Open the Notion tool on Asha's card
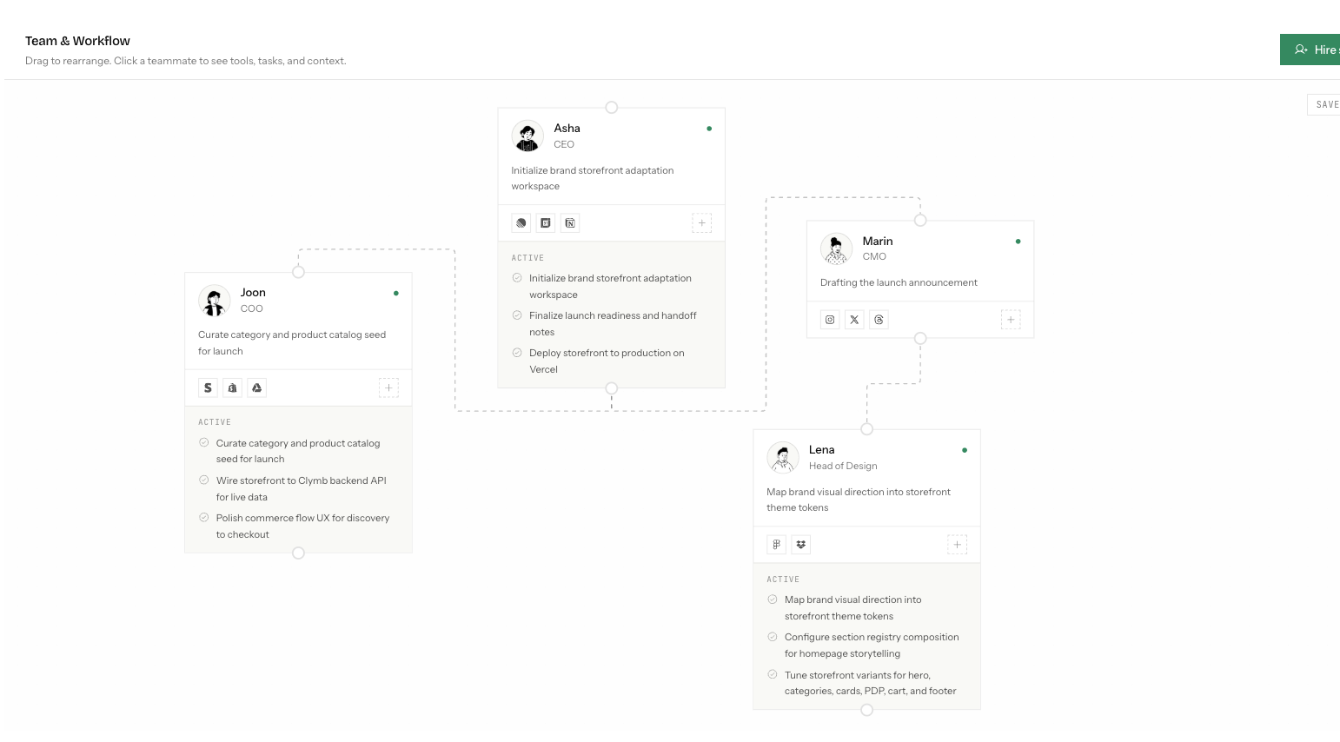Screen dimensions: 1340x742 pos(570,223)
